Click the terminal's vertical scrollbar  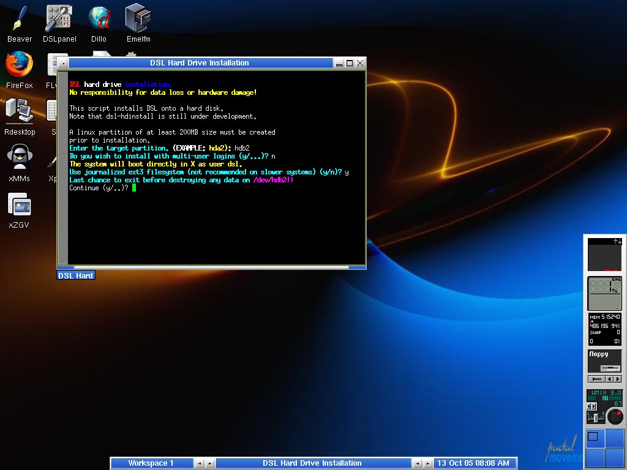(x=63, y=168)
